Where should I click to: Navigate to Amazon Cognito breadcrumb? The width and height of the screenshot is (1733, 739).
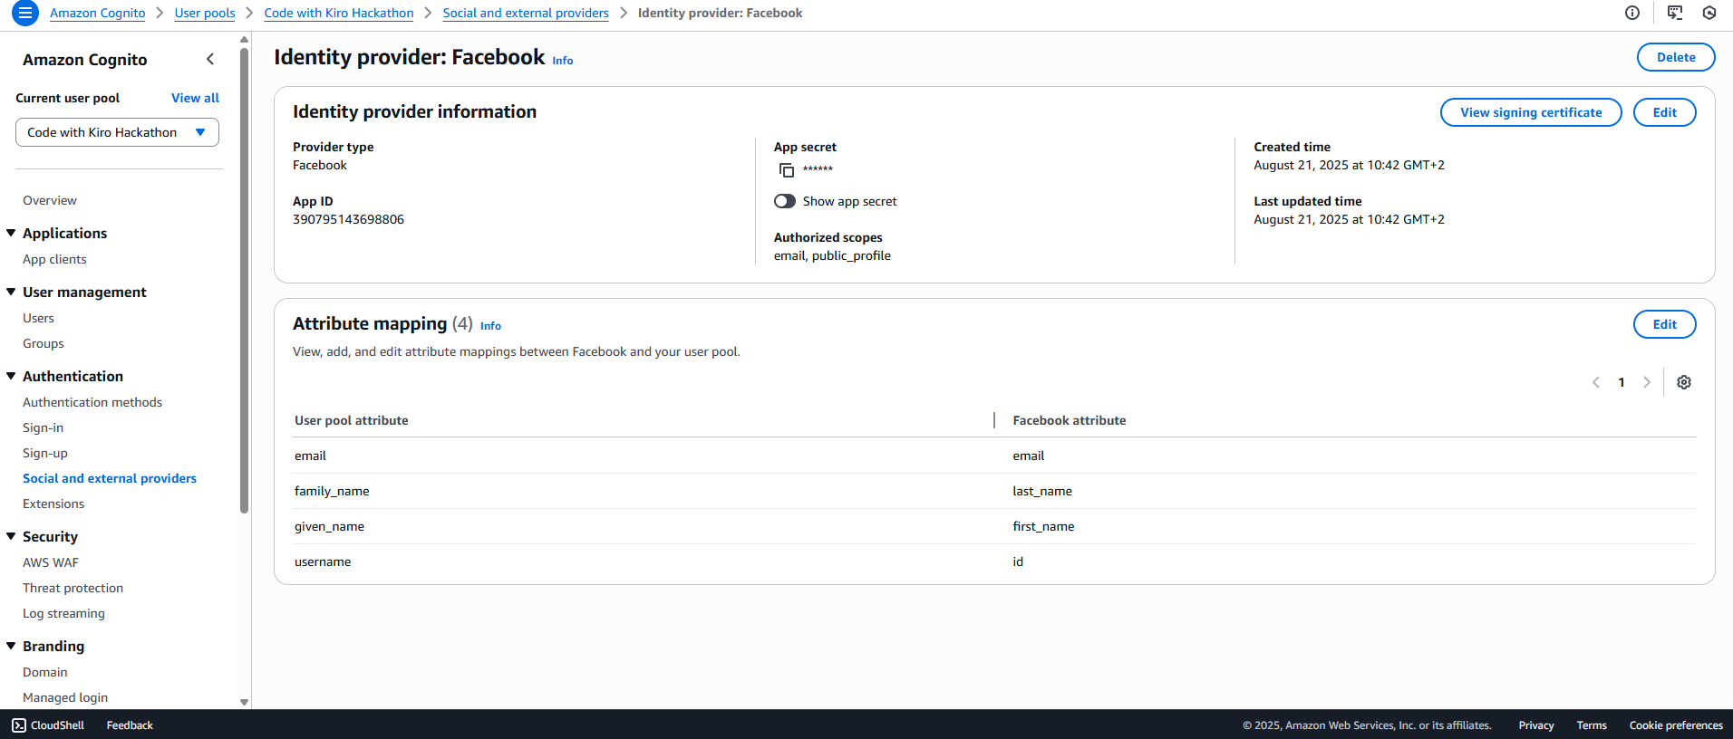(98, 13)
